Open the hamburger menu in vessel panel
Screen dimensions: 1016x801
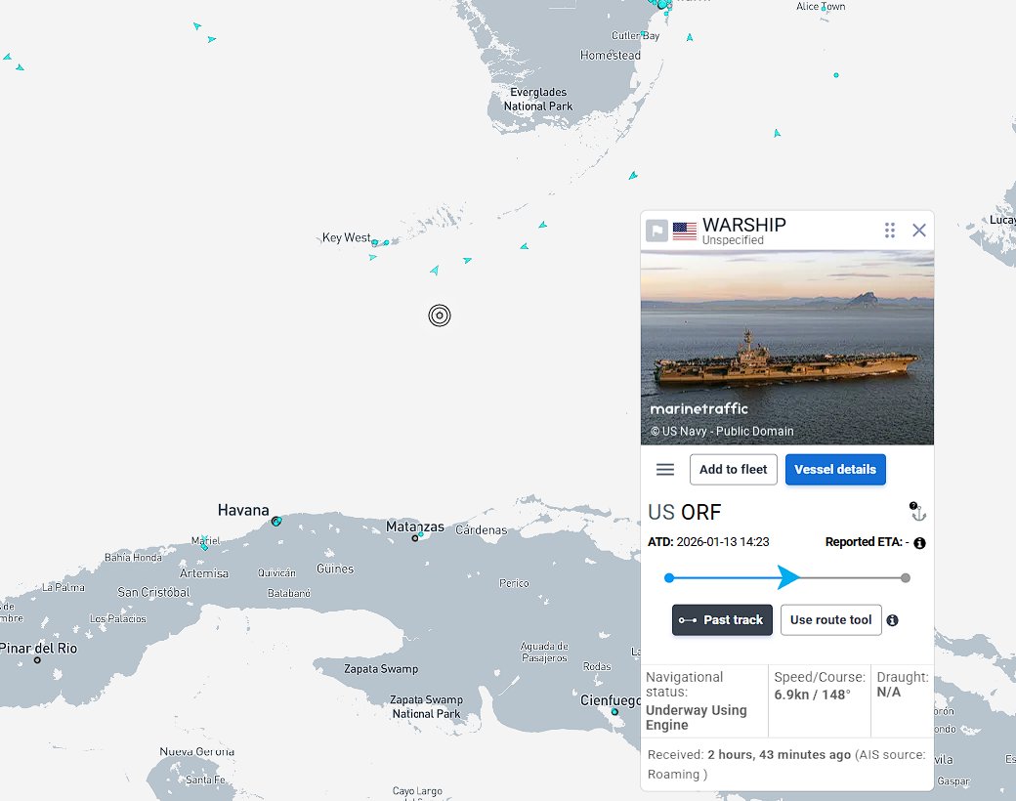pyautogui.click(x=665, y=470)
